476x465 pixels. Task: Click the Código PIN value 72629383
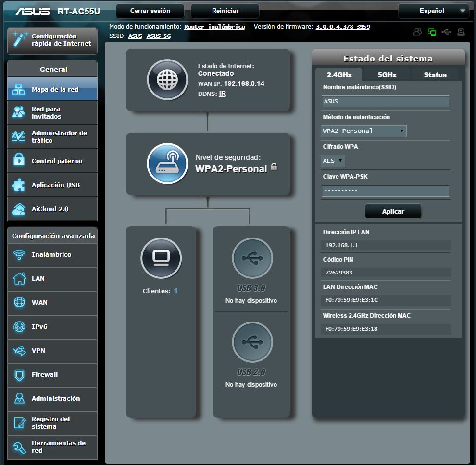pos(339,273)
